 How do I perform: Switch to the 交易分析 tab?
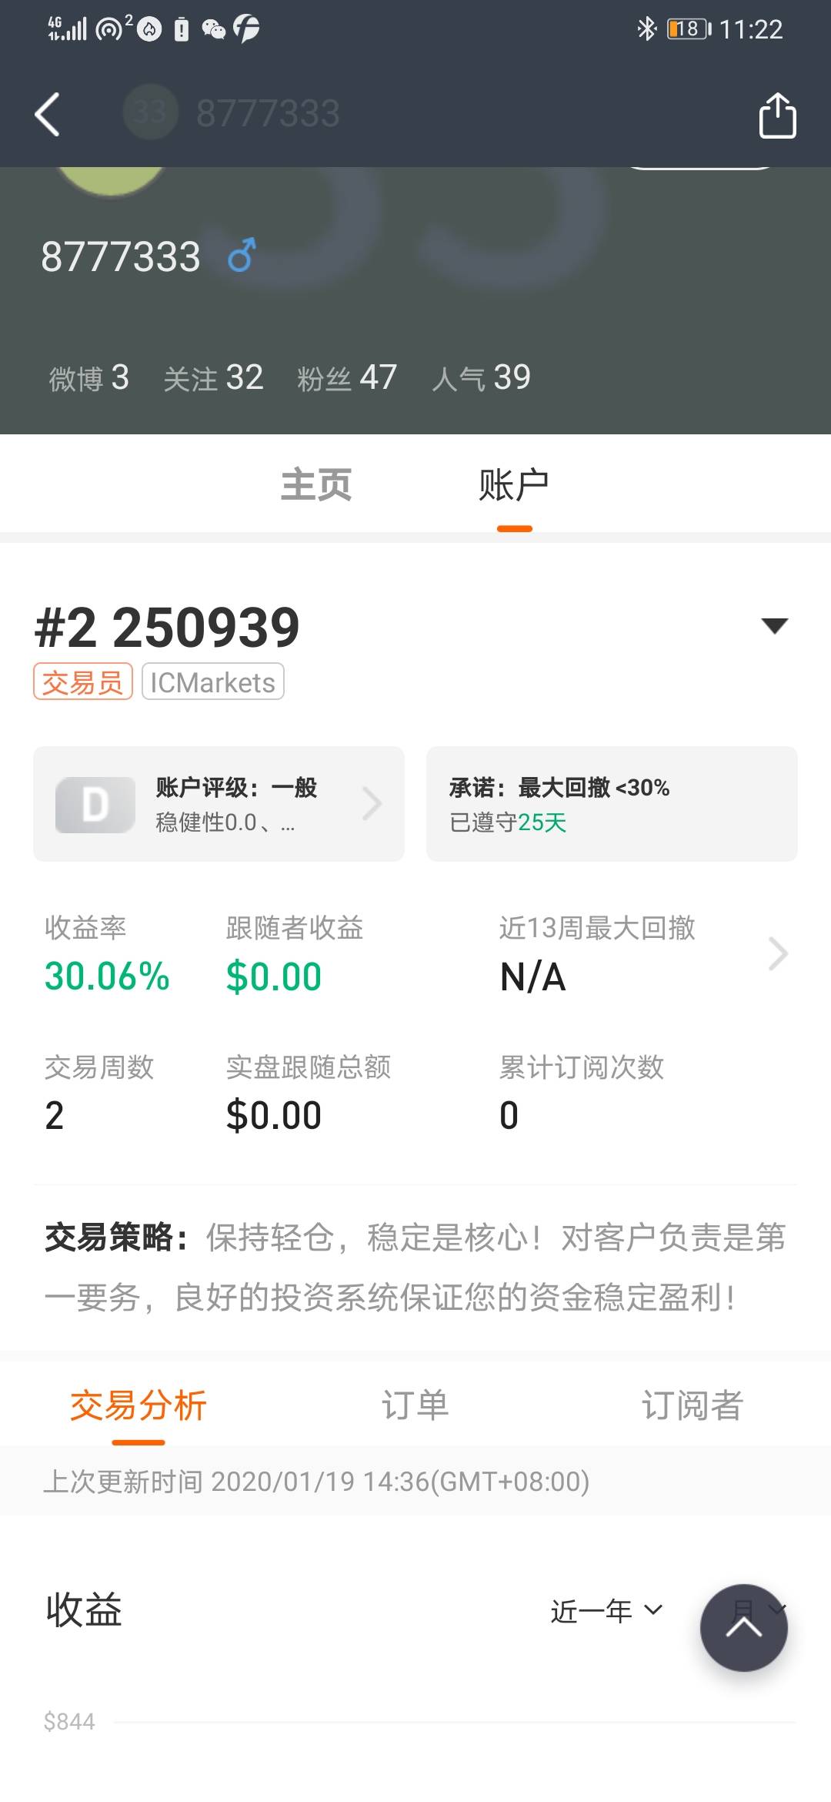[x=138, y=1405]
